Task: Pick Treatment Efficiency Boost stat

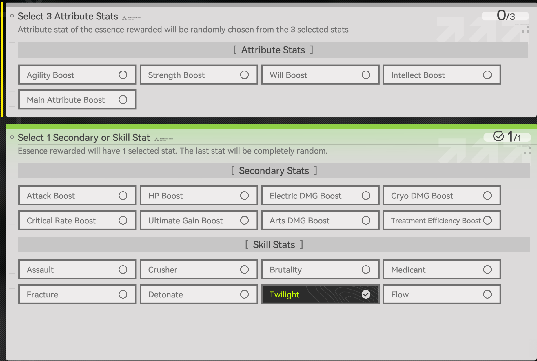Action: coord(442,220)
